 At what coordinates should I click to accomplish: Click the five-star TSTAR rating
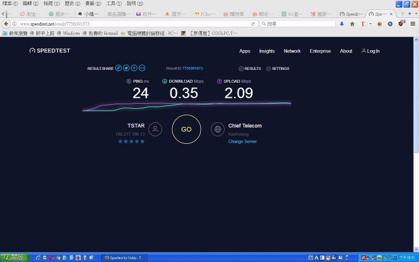tap(131, 141)
